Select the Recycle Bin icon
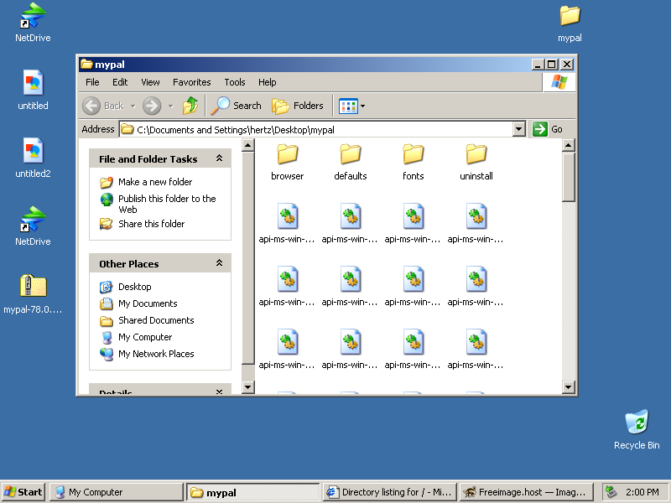This screenshot has height=503, width=671. coord(637,429)
